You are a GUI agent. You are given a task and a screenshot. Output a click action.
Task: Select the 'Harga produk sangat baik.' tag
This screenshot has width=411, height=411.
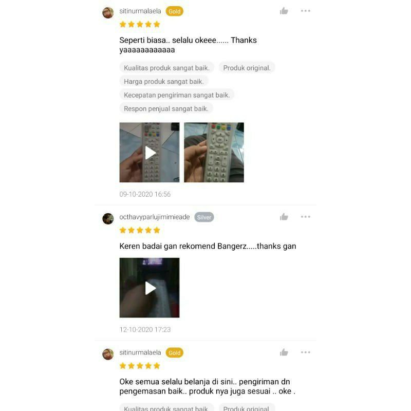164,81
